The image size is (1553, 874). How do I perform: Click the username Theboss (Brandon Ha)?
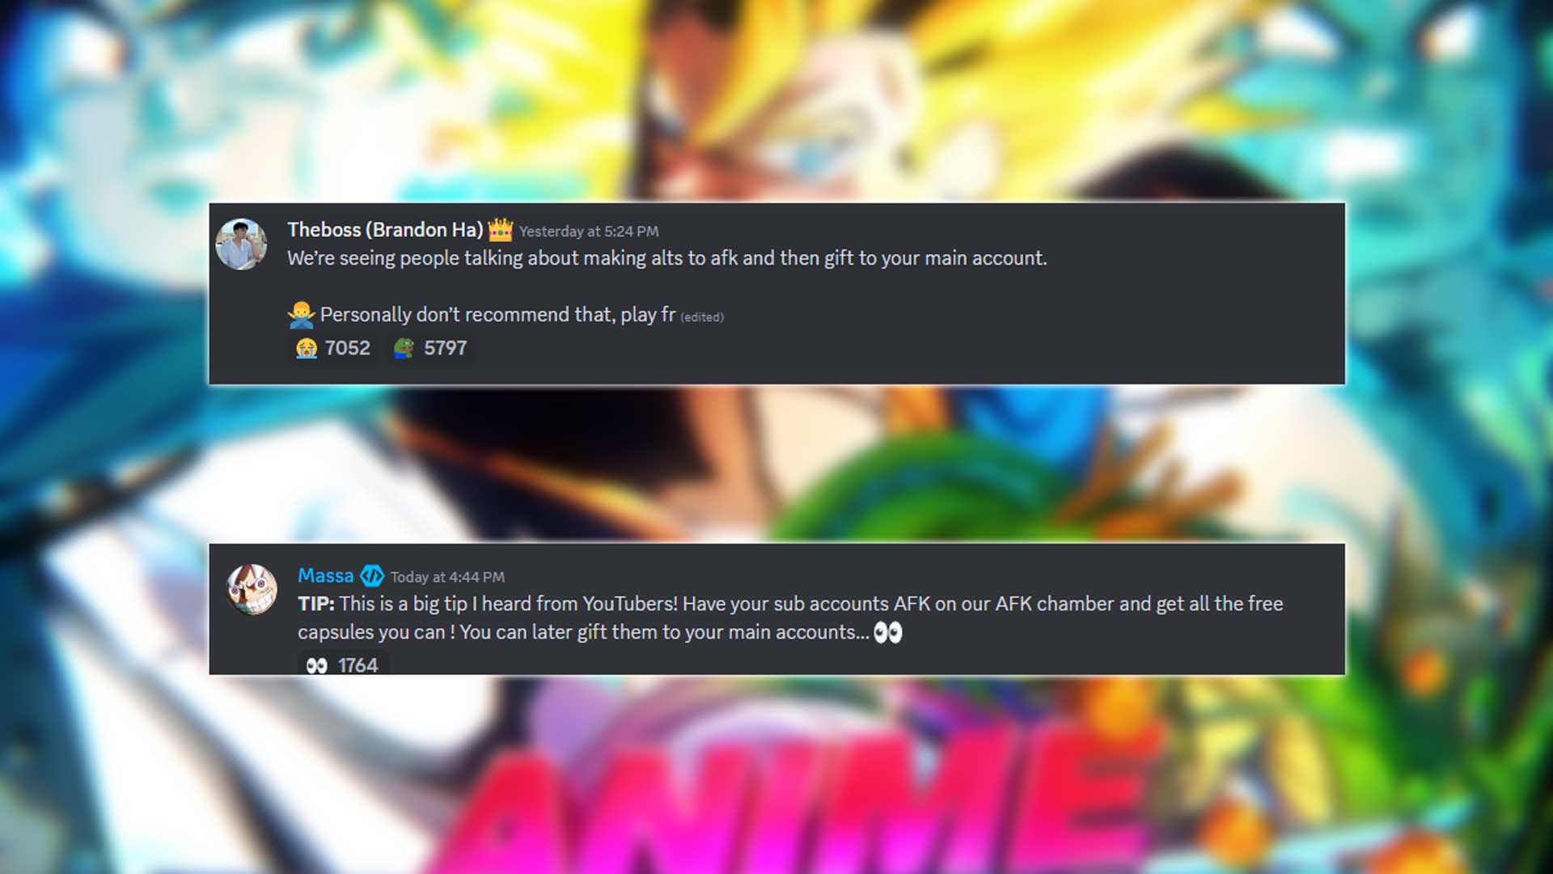(385, 230)
